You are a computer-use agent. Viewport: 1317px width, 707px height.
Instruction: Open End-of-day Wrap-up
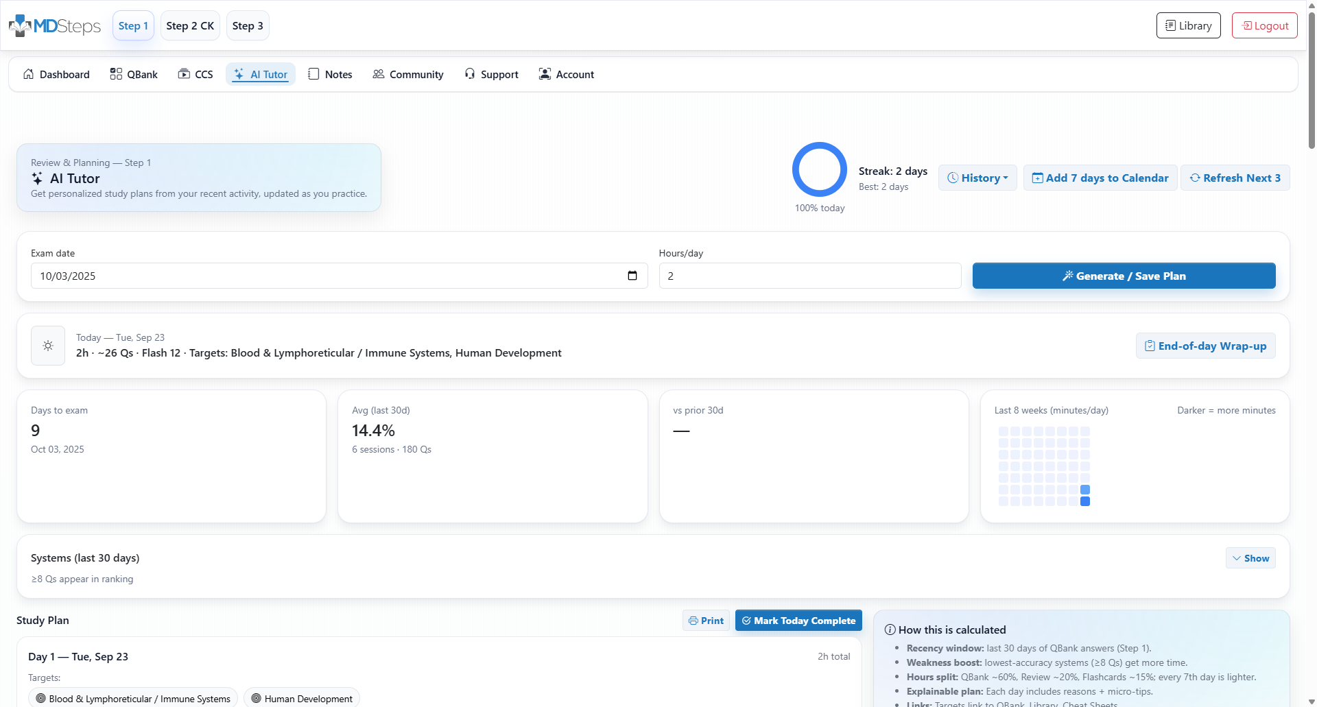[x=1205, y=346]
